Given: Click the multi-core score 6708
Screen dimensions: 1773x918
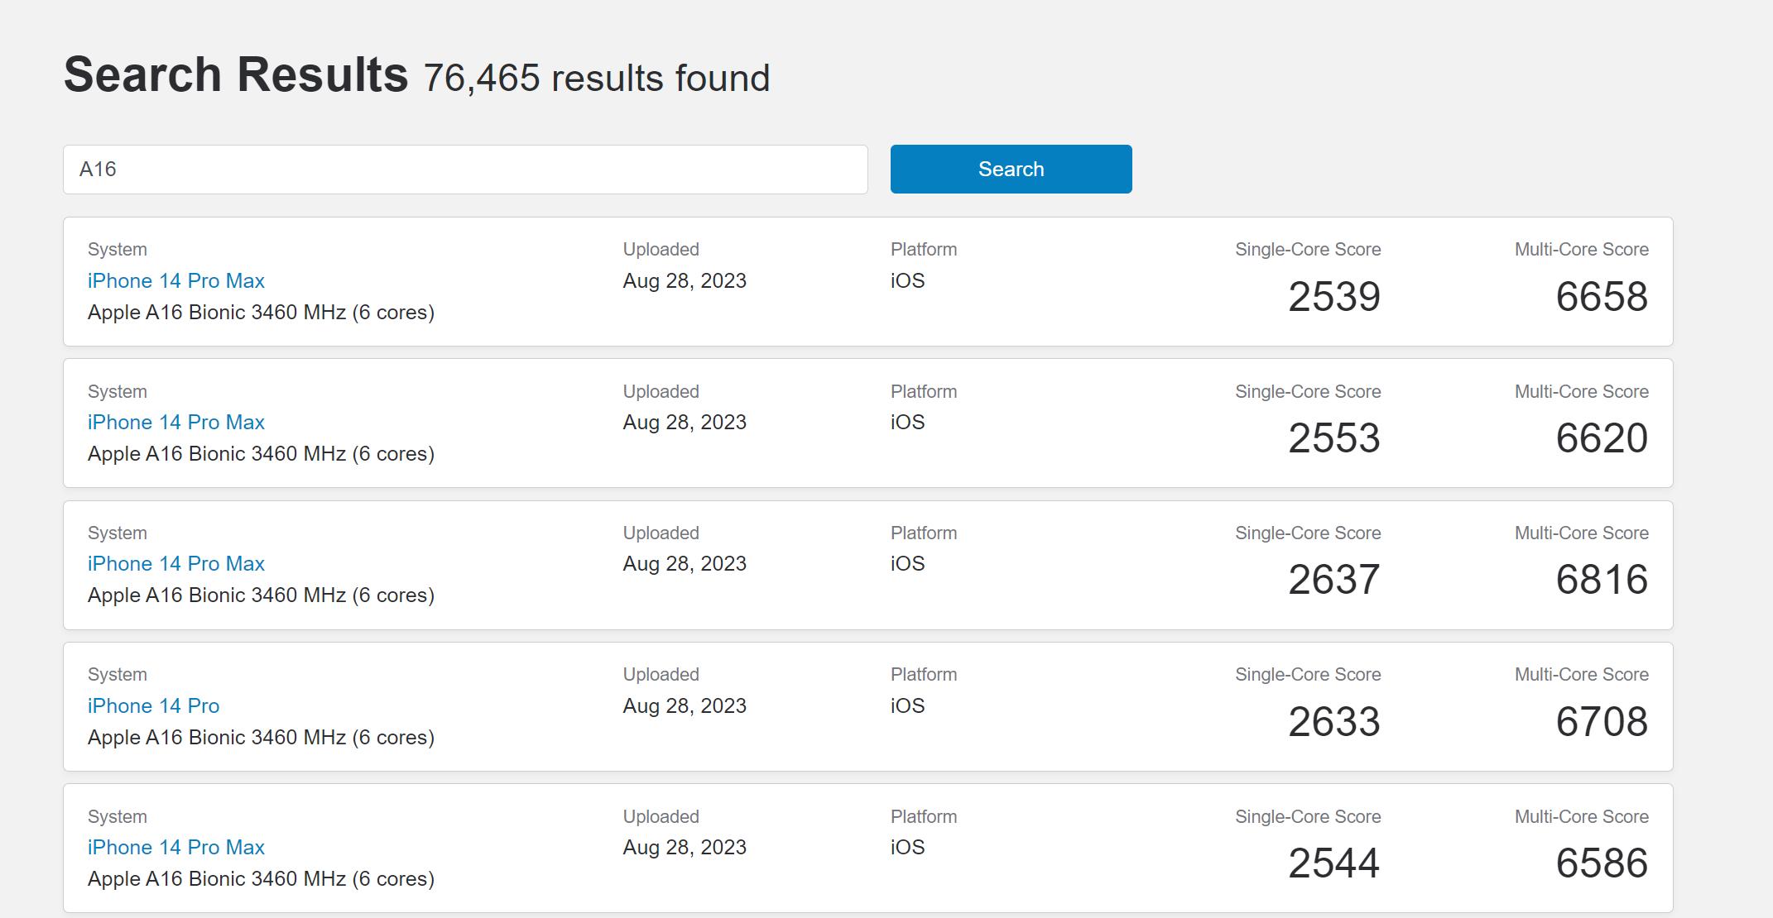Looking at the screenshot, I should click(x=1601, y=722).
